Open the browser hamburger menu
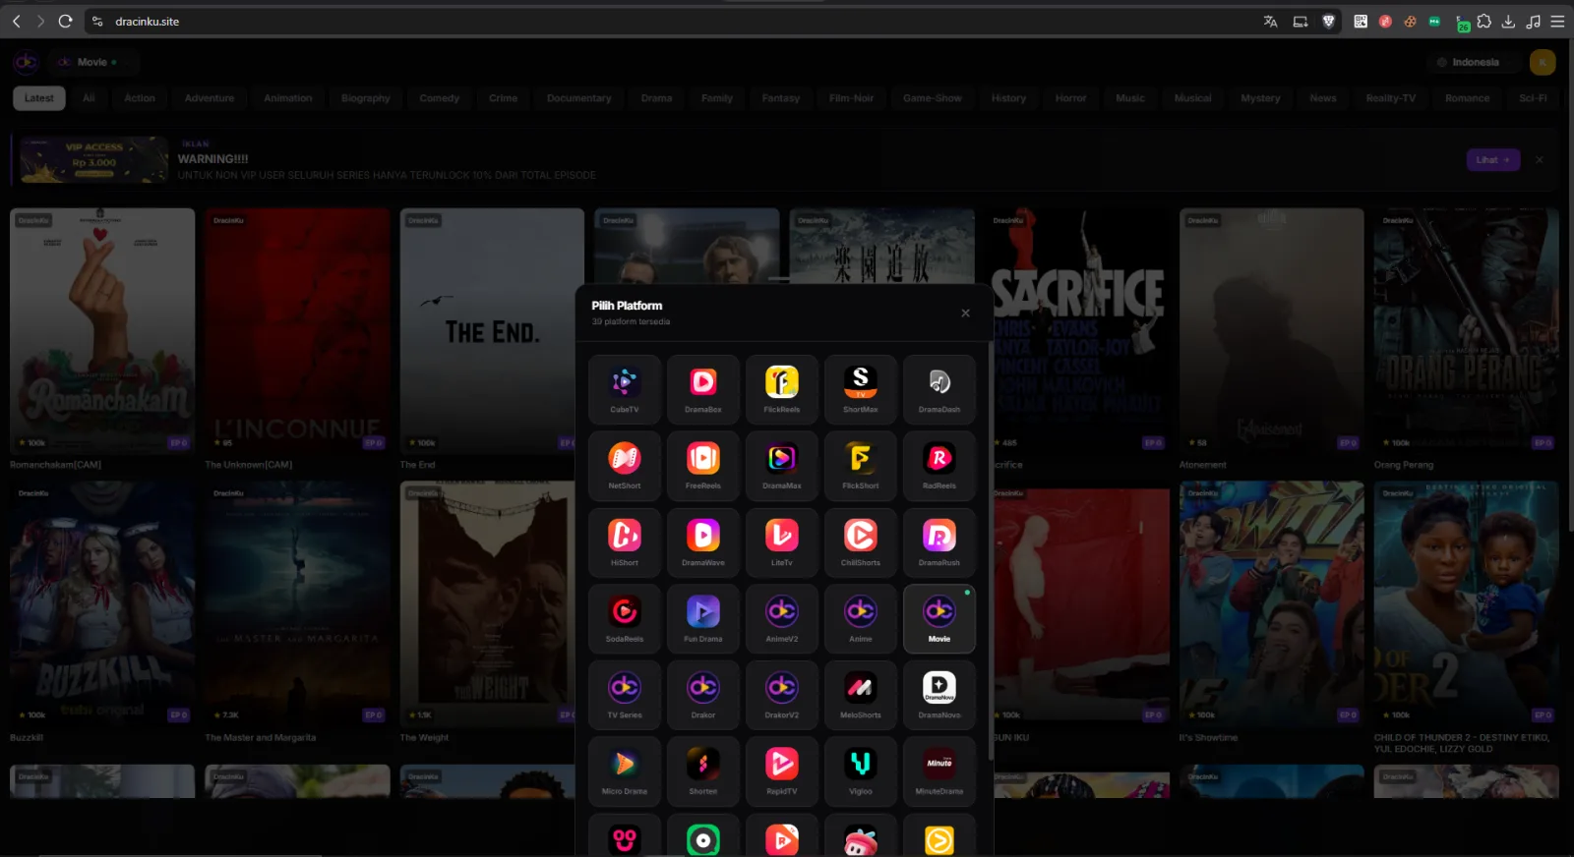Image resolution: width=1574 pixels, height=857 pixels. tap(1557, 21)
